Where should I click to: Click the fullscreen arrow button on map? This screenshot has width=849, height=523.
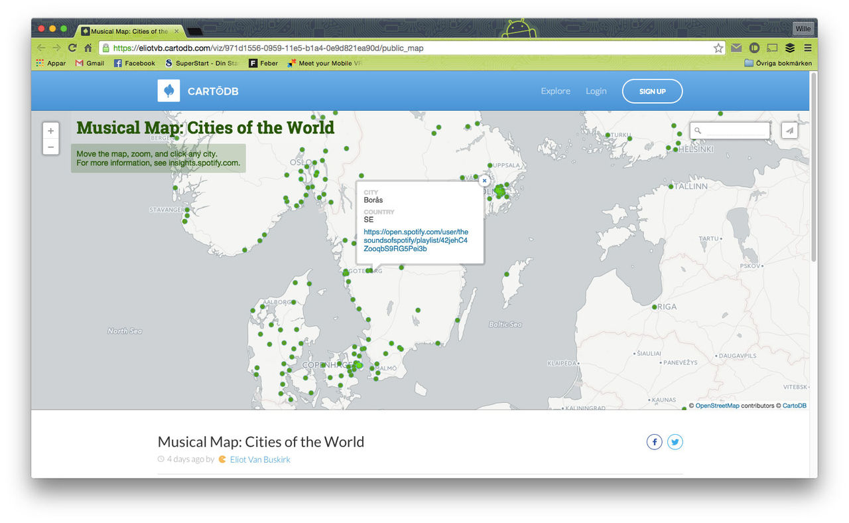[789, 131]
